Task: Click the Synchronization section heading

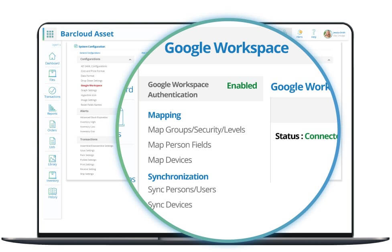Action: pyautogui.click(x=178, y=177)
